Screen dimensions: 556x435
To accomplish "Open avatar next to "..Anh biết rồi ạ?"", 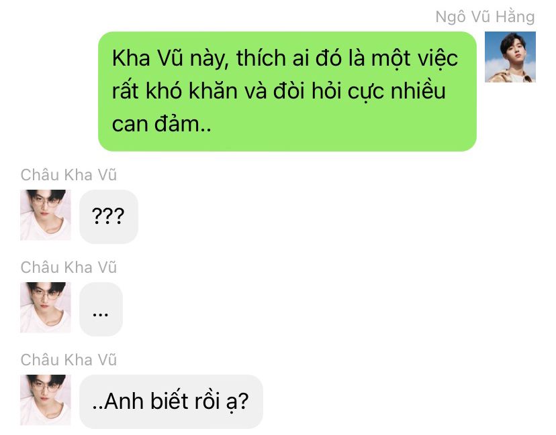I will point(46,399).
